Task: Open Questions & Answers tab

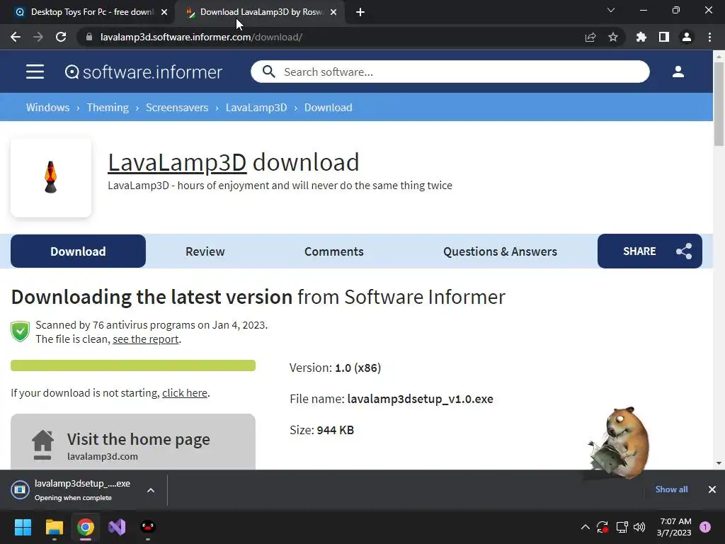Action: (x=500, y=251)
